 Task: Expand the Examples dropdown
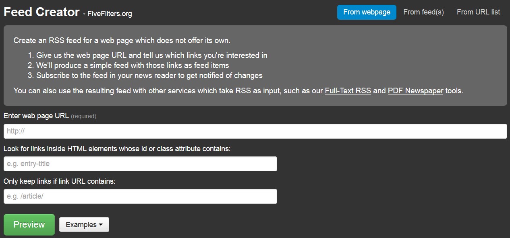click(x=84, y=225)
